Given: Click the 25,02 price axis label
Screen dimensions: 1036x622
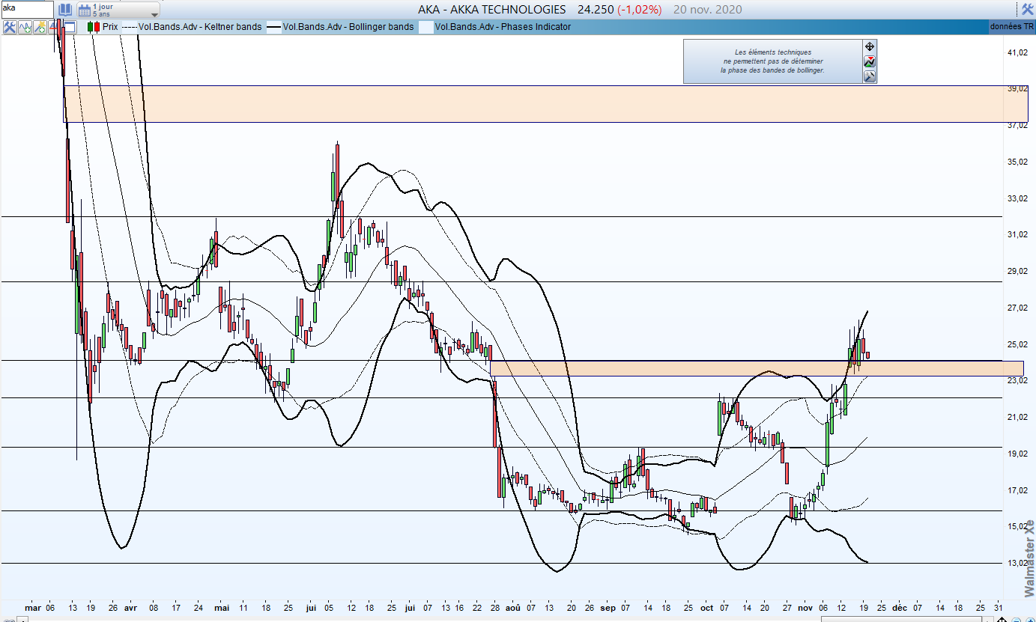Looking at the screenshot, I should click(x=1017, y=344).
